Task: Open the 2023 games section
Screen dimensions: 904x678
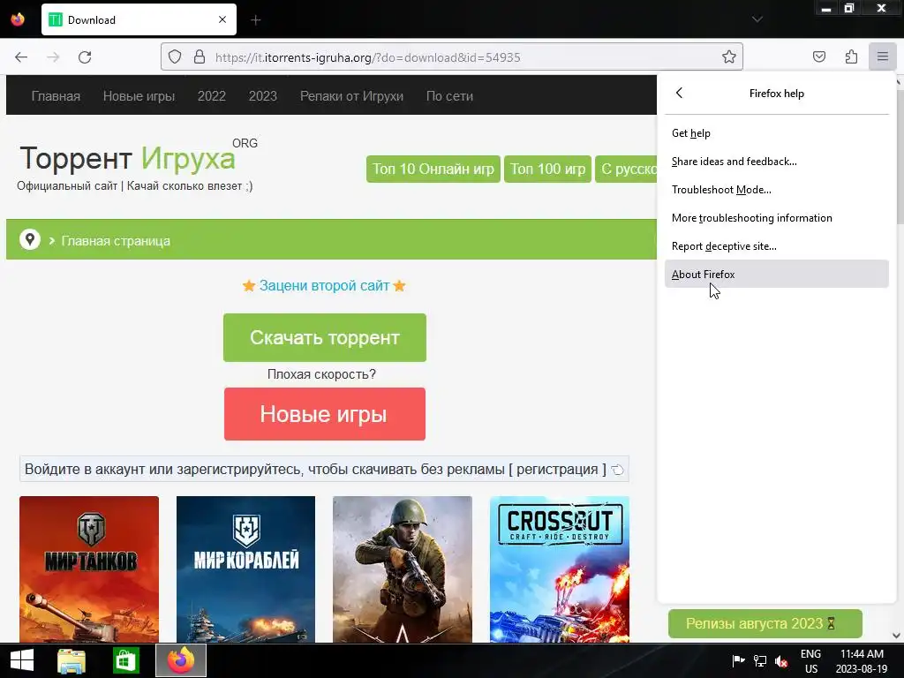Action: click(x=263, y=96)
